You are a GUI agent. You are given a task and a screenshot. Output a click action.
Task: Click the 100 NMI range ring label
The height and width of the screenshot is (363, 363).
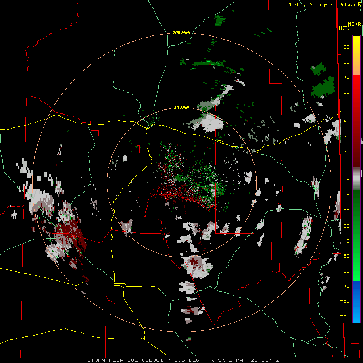click(x=181, y=33)
